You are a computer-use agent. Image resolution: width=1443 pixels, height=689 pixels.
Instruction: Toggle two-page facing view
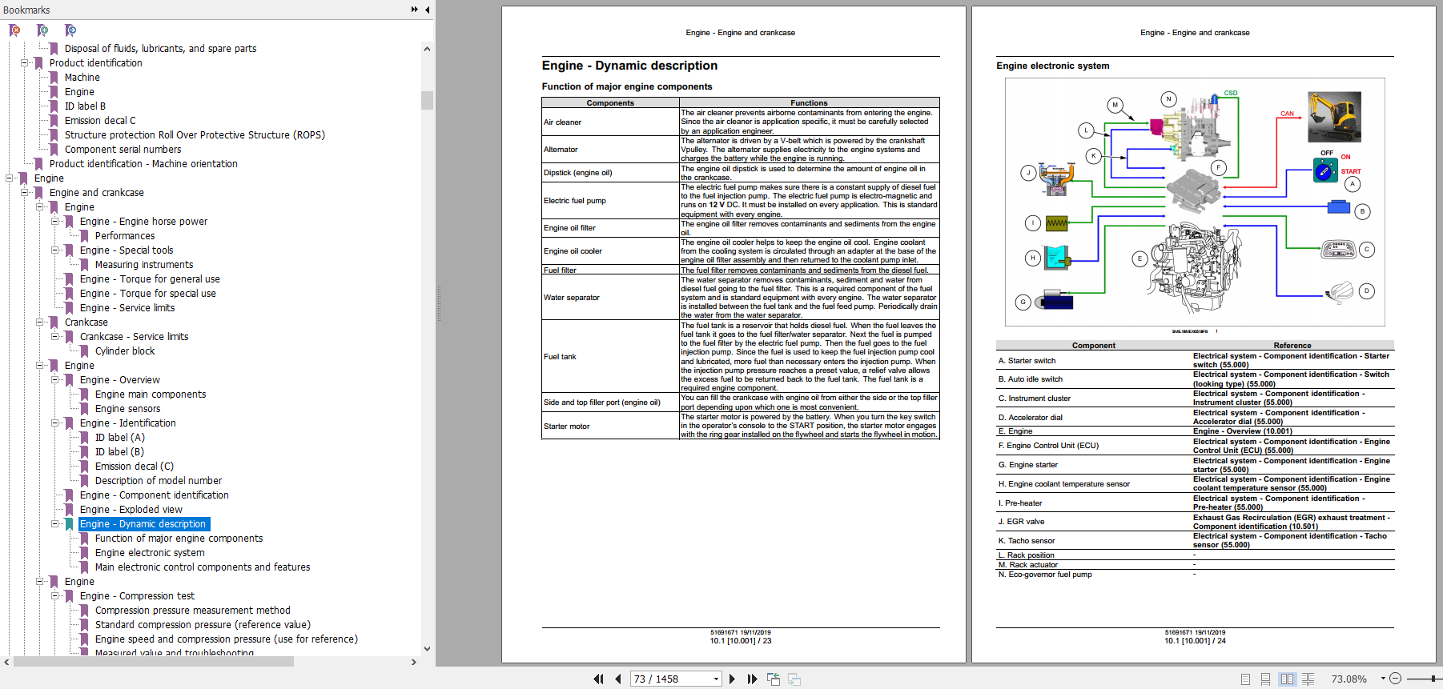(x=1287, y=679)
